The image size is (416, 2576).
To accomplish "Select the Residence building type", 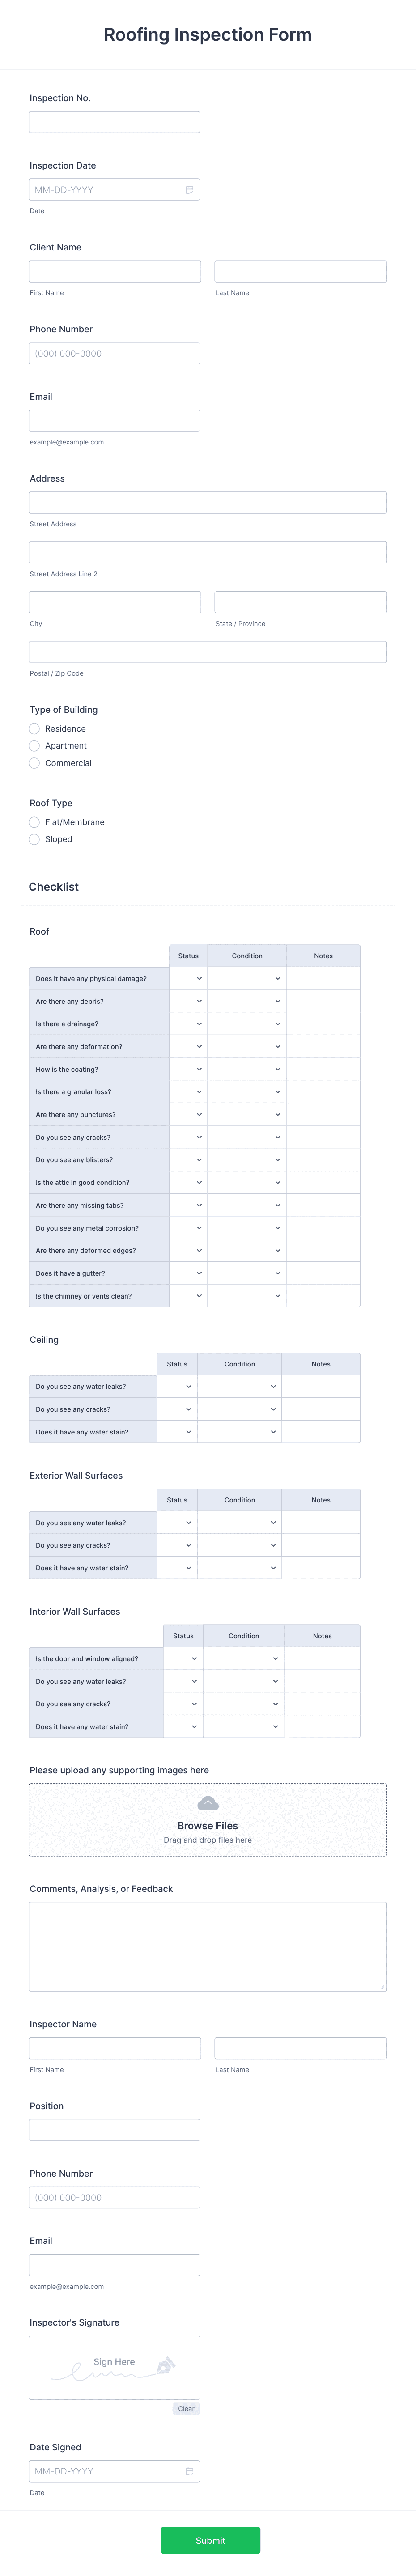I will pos(34,728).
